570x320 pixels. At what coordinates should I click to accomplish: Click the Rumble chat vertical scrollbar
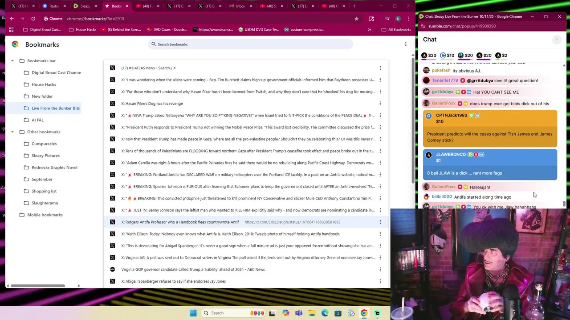564,204
